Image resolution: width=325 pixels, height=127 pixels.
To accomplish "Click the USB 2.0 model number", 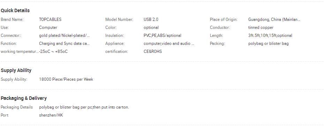I will (151, 19).
